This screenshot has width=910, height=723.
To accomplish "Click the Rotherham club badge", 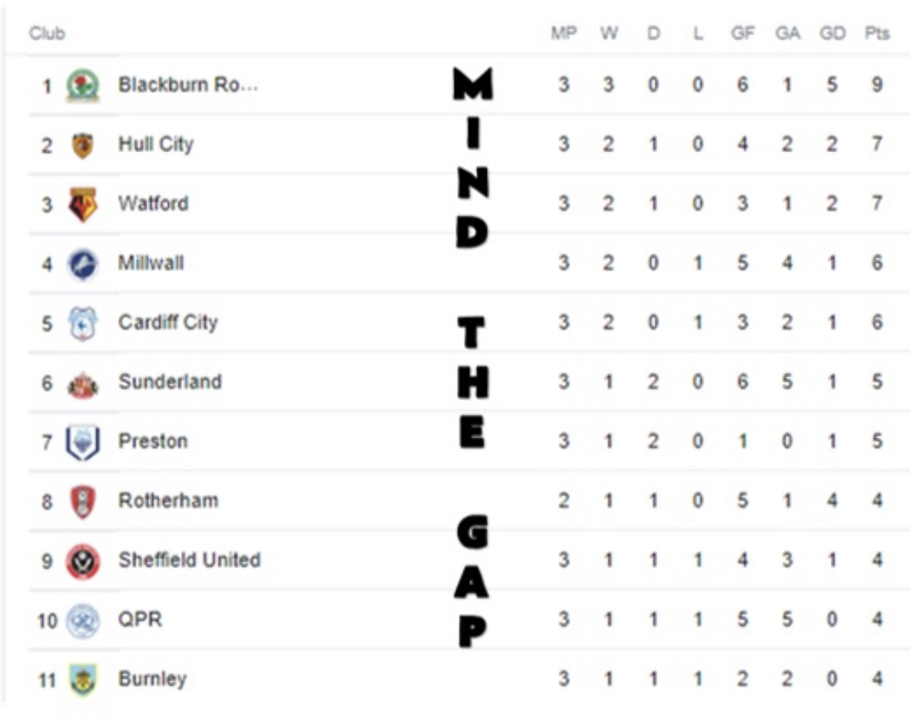I will [x=83, y=501].
